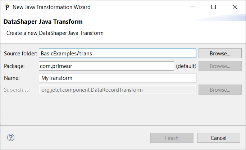Viewport: 246px width, 150px height.
Task: Cancel the Java Transform wizard
Action: tap(219, 138)
